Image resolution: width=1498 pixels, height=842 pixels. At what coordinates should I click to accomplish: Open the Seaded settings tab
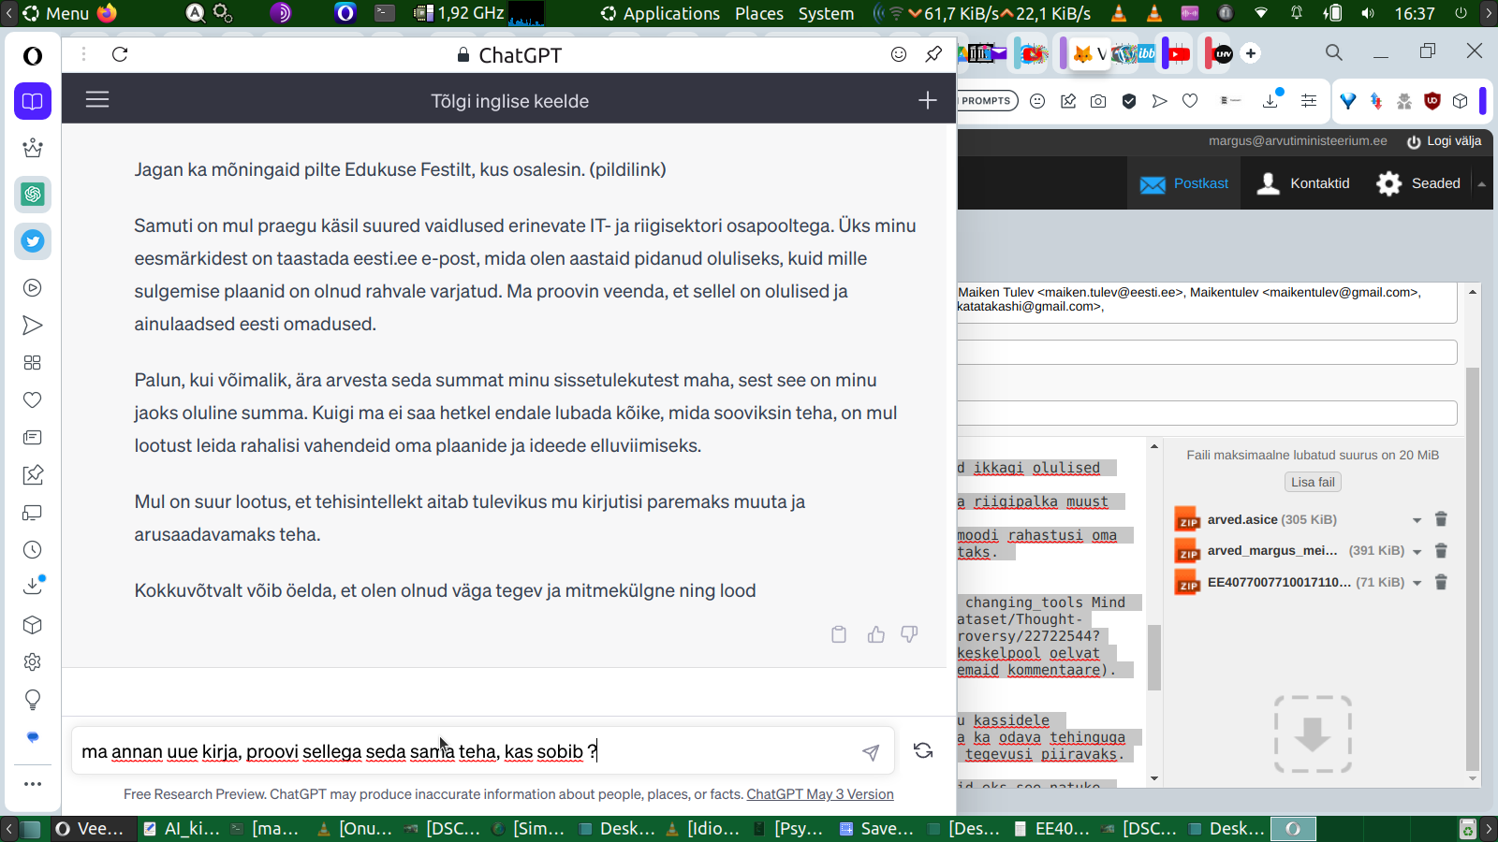coord(1418,183)
